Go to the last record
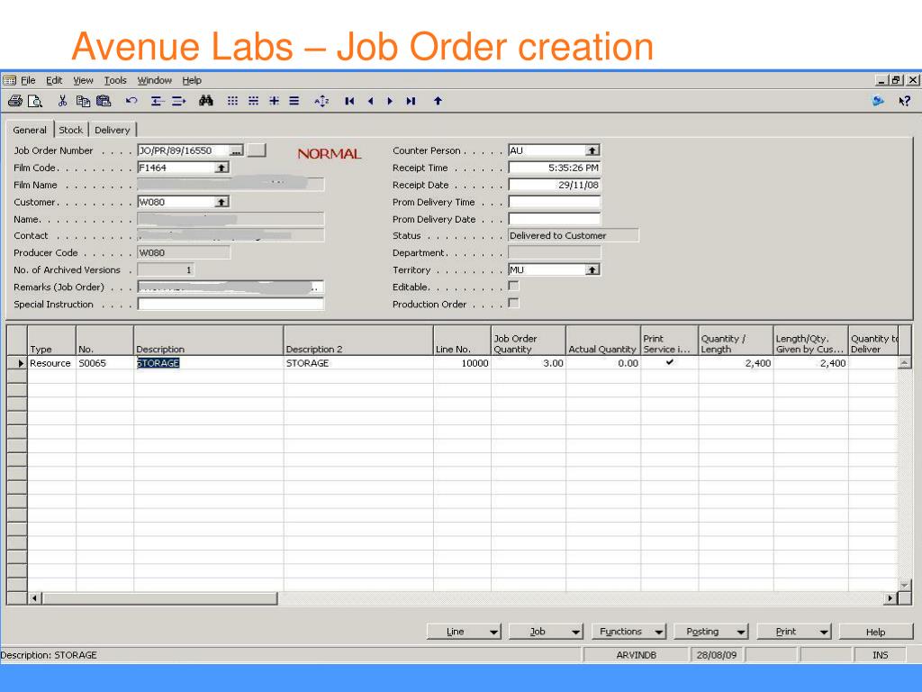Image resolution: width=922 pixels, height=692 pixels. tap(411, 101)
